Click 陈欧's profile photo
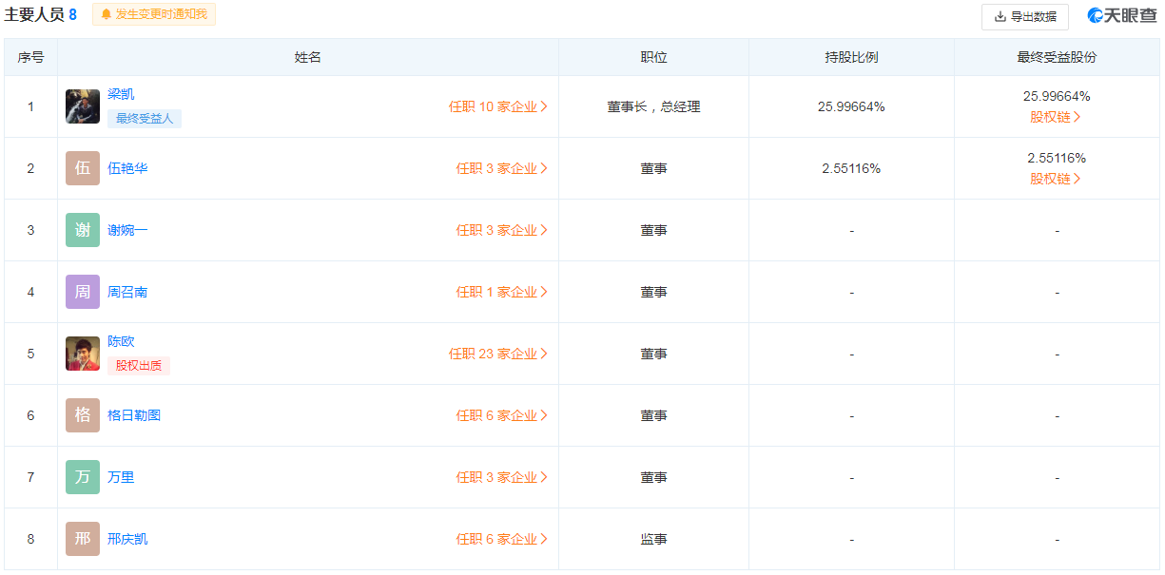The width and height of the screenshot is (1165, 575). point(83,354)
